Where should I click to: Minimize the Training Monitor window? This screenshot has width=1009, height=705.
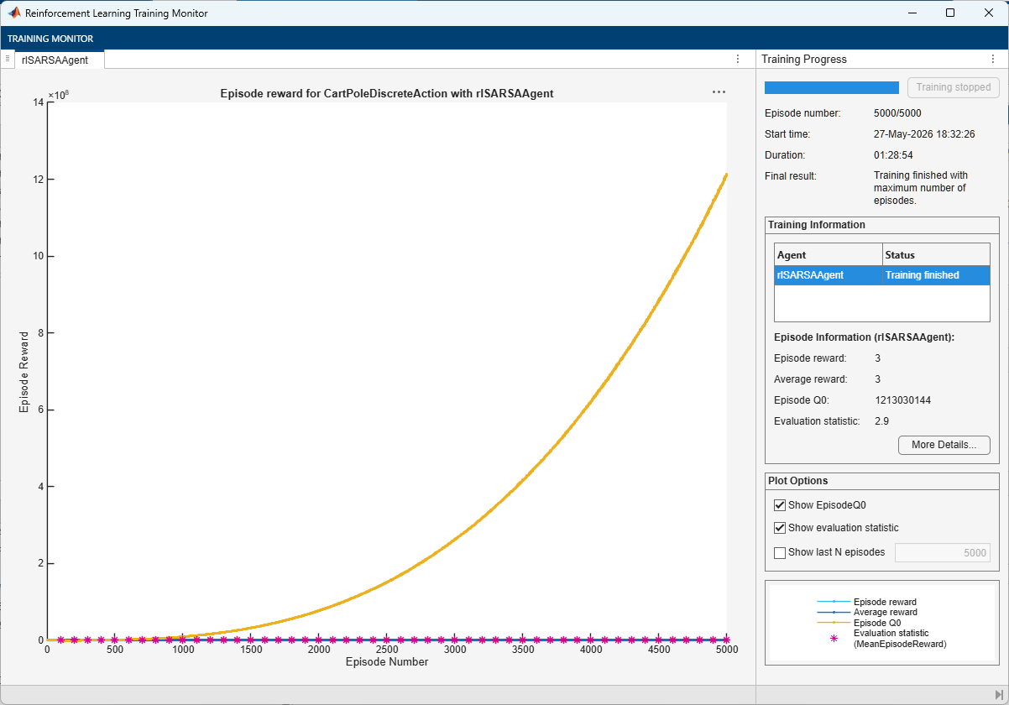[912, 13]
